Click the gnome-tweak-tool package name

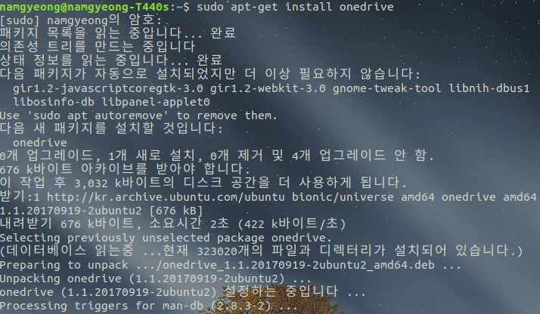[x=386, y=88]
